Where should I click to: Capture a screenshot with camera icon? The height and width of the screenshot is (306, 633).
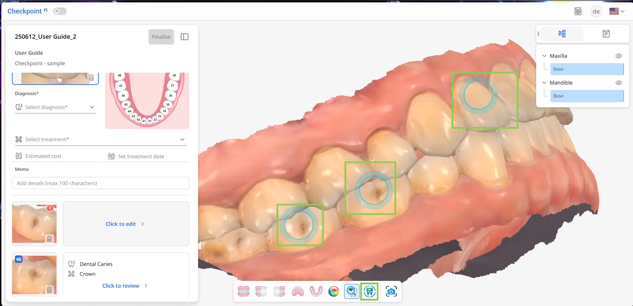pyautogui.click(x=391, y=291)
